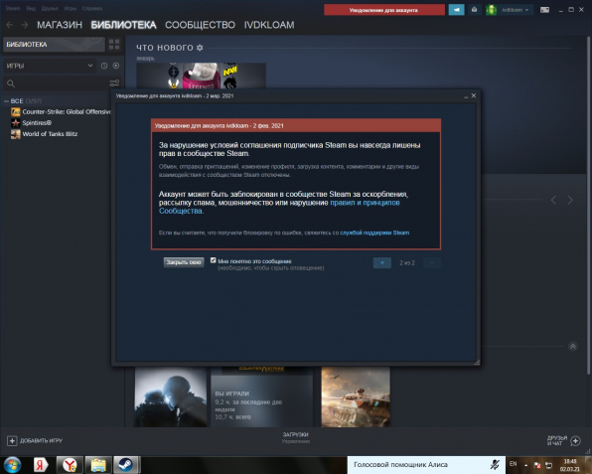The image size is (592, 474).
Task: Mute the Alice voice assistant microphone
Action: [x=495, y=464]
